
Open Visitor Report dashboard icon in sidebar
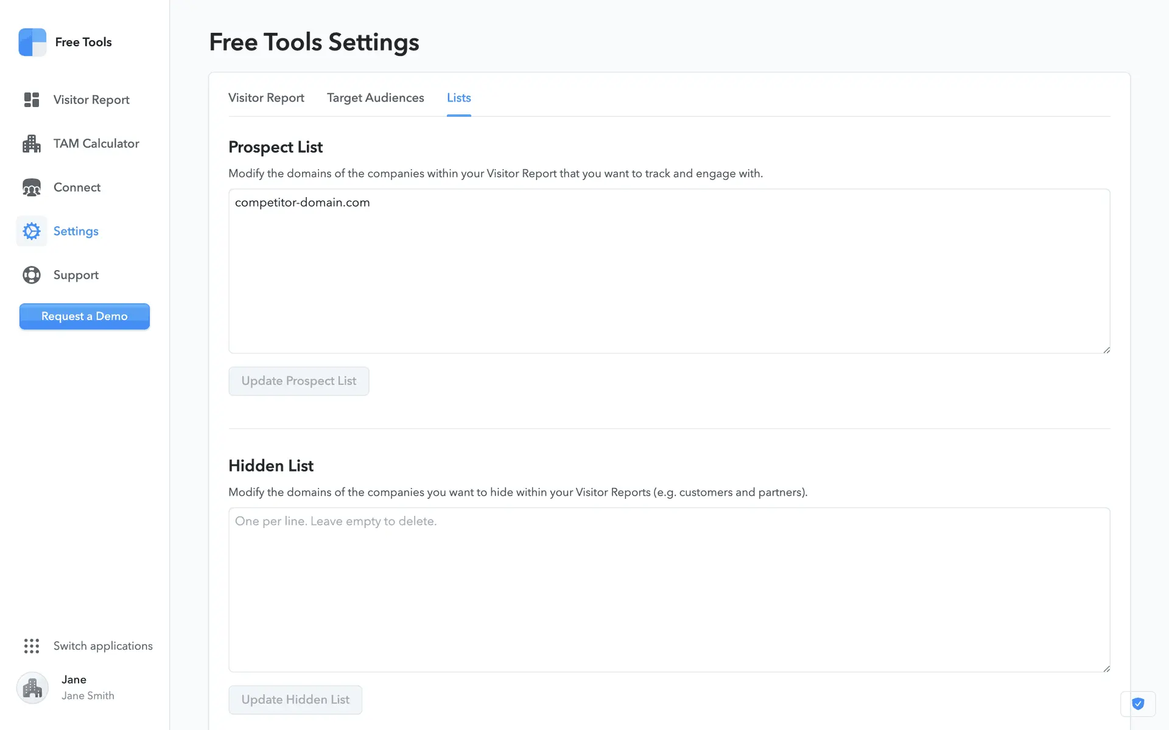point(32,100)
